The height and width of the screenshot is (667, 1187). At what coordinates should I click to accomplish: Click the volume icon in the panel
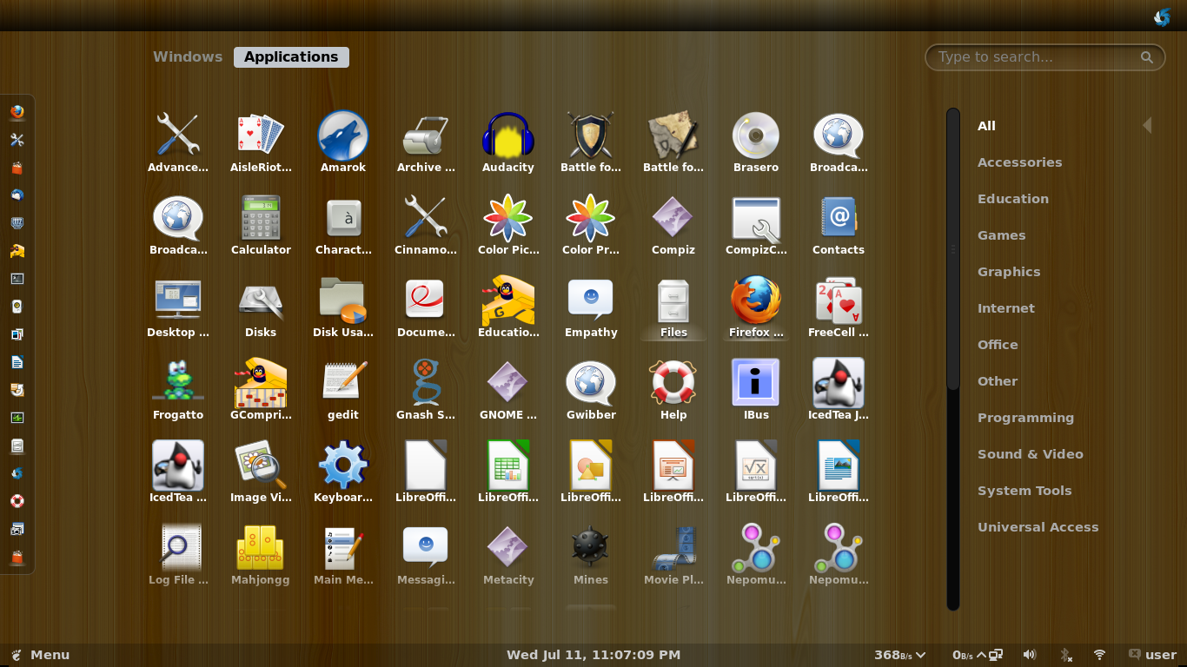[x=1030, y=655]
